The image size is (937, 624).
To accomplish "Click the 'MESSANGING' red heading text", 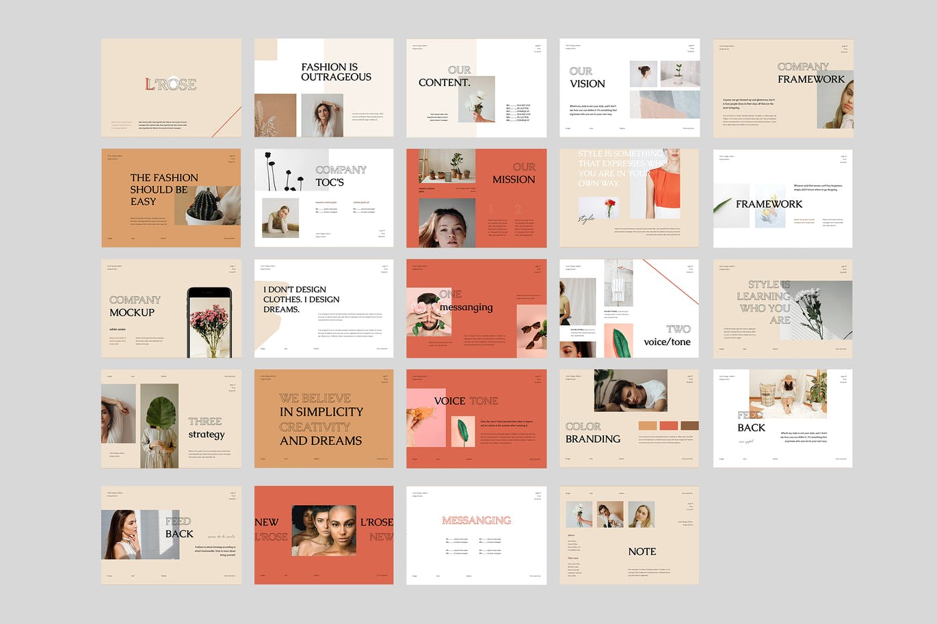I will click(477, 521).
